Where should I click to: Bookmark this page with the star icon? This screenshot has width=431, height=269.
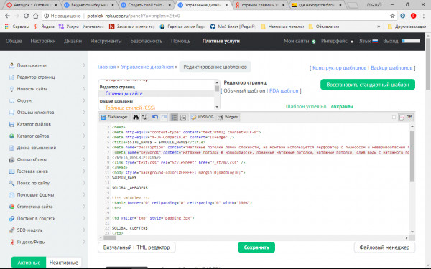click(392, 16)
